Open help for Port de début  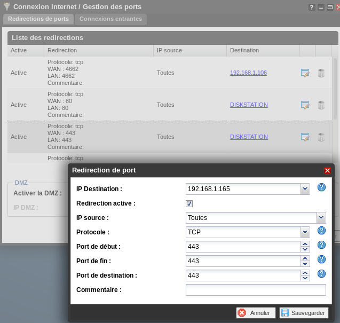[x=321, y=245]
